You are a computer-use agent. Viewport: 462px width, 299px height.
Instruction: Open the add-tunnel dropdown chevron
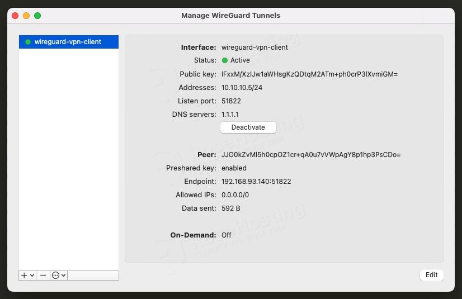(x=32, y=276)
